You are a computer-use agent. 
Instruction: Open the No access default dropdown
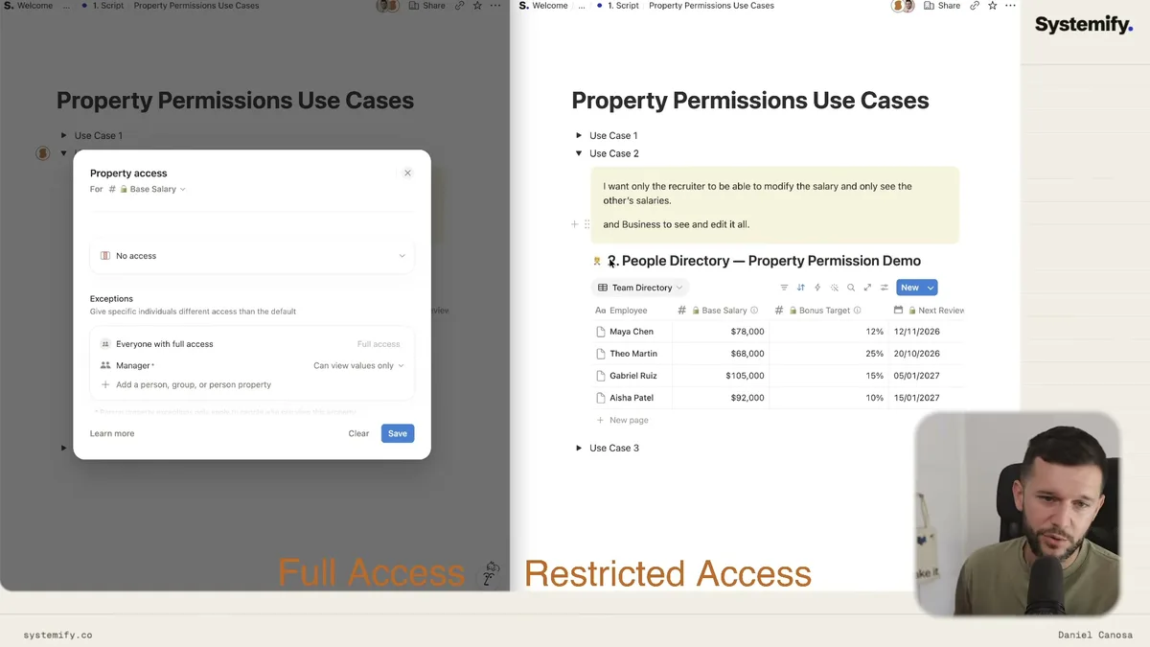click(252, 256)
